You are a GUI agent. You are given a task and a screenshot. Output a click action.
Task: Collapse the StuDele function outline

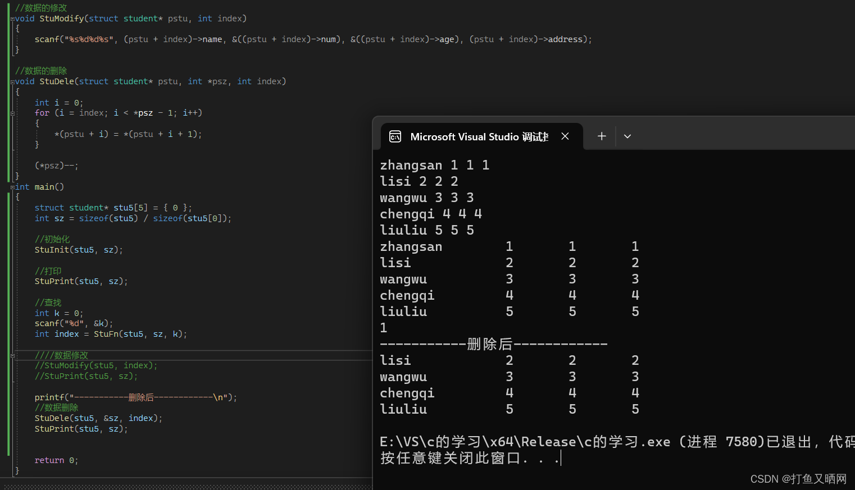[x=12, y=82]
